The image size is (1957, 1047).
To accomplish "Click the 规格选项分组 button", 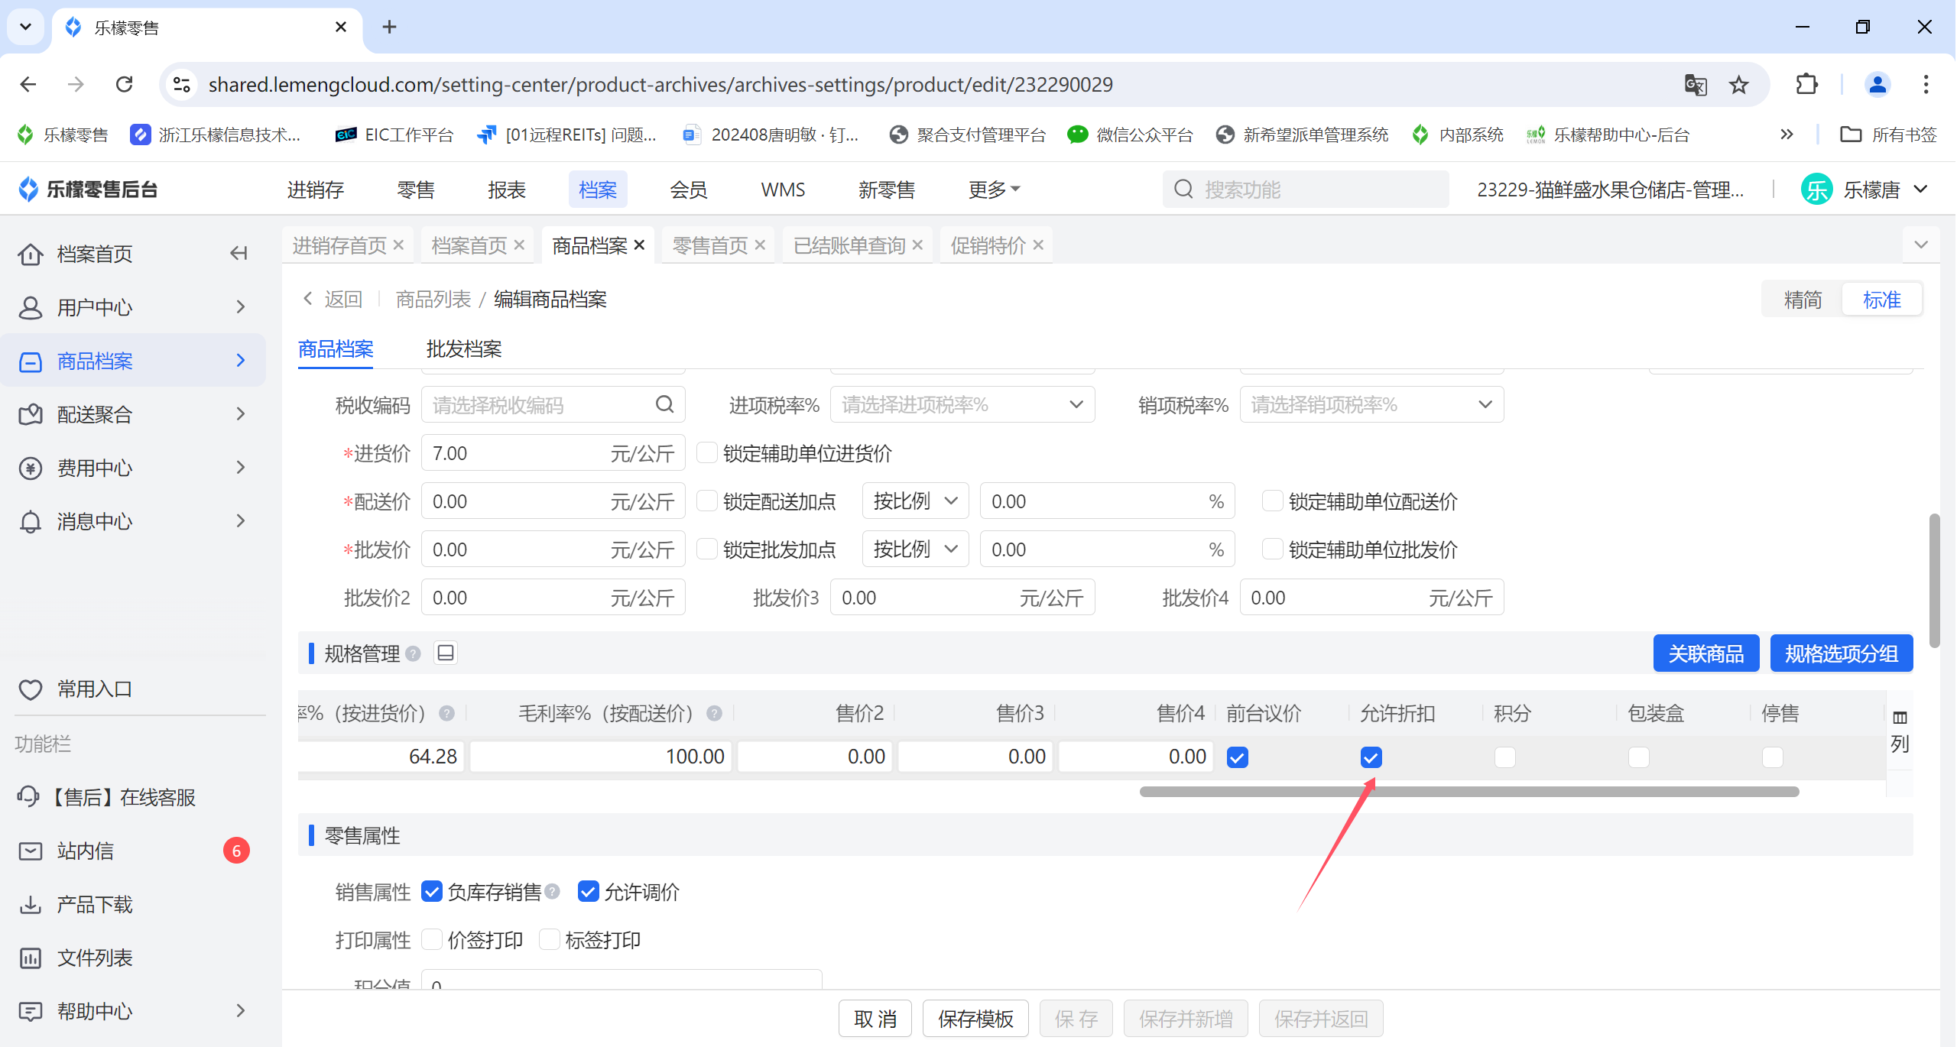I will [1842, 653].
